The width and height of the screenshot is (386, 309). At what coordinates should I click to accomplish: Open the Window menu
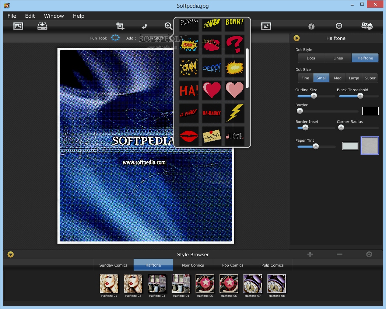click(54, 16)
